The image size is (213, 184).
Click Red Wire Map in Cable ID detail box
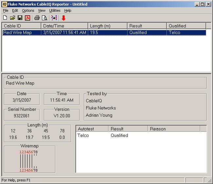(20, 83)
